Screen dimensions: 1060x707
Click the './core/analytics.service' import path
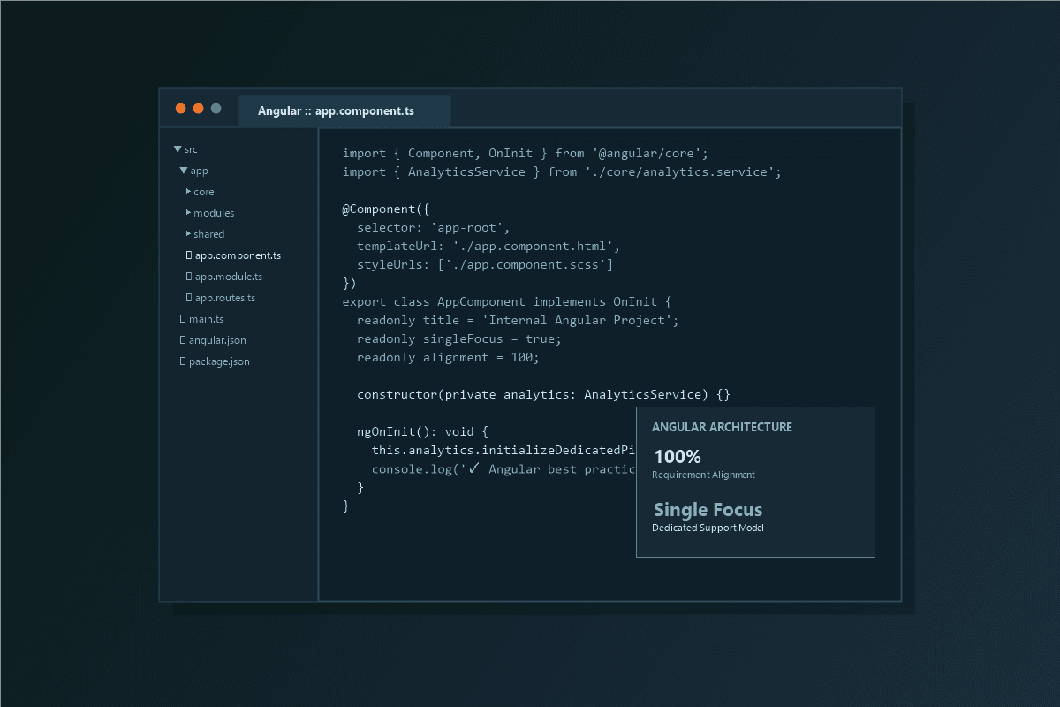tap(679, 171)
